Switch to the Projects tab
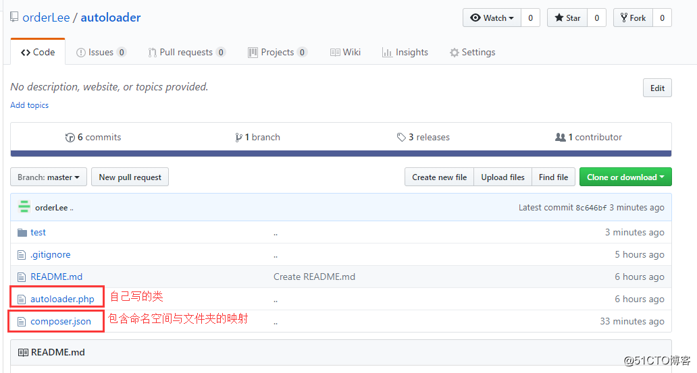Screen dimensions: 697x373 [x=278, y=53]
